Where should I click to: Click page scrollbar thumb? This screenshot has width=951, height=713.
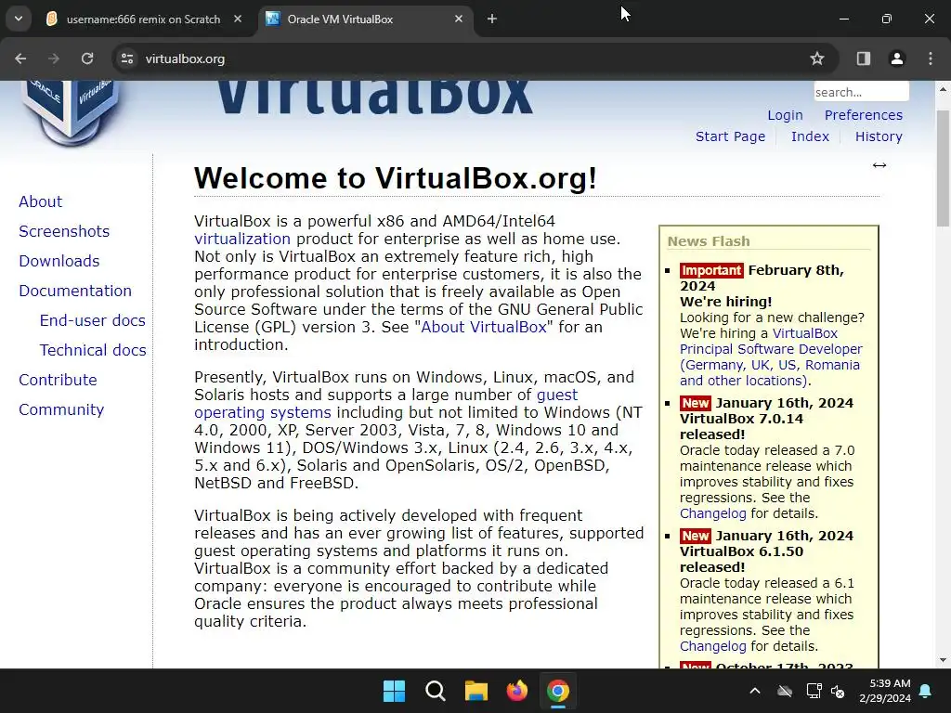point(944,168)
